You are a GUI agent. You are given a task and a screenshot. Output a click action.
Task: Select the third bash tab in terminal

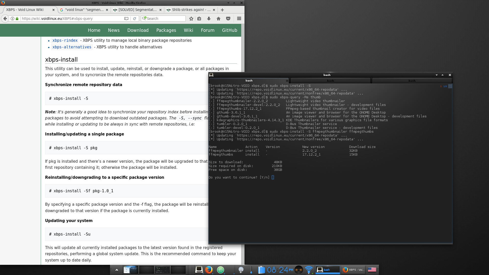(412, 81)
